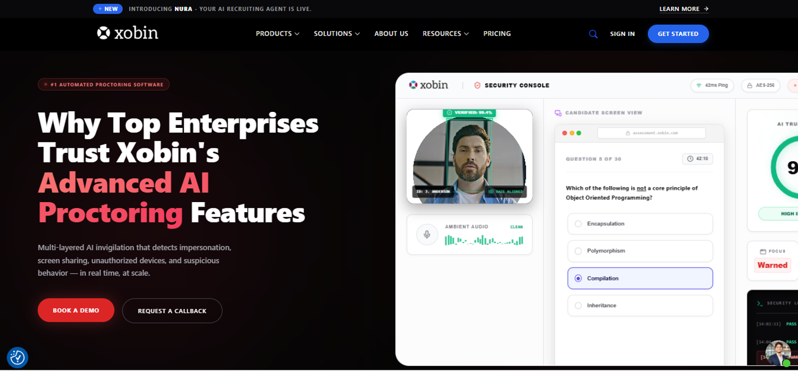Click the Verified 99.4% tag on the webcam
The height and width of the screenshot is (371, 798).
point(469,112)
